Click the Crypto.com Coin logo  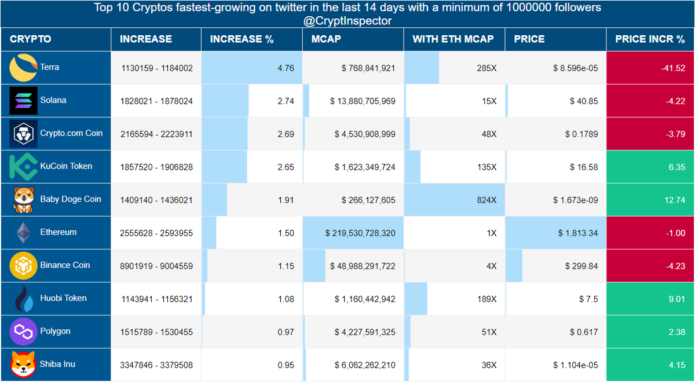(24, 134)
